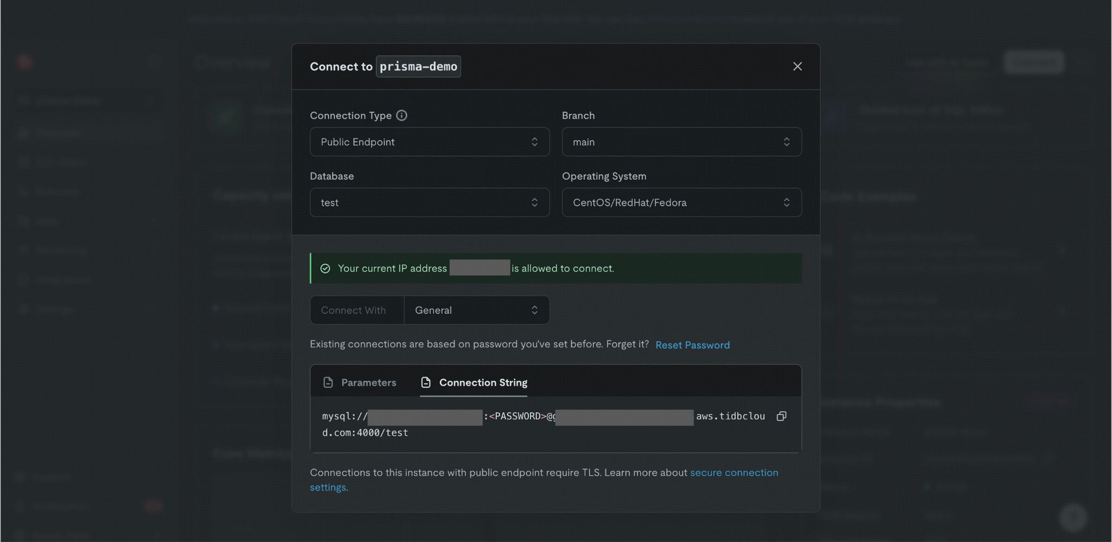Open the Branch dropdown showing main
The width and height of the screenshot is (1112, 542).
681,142
